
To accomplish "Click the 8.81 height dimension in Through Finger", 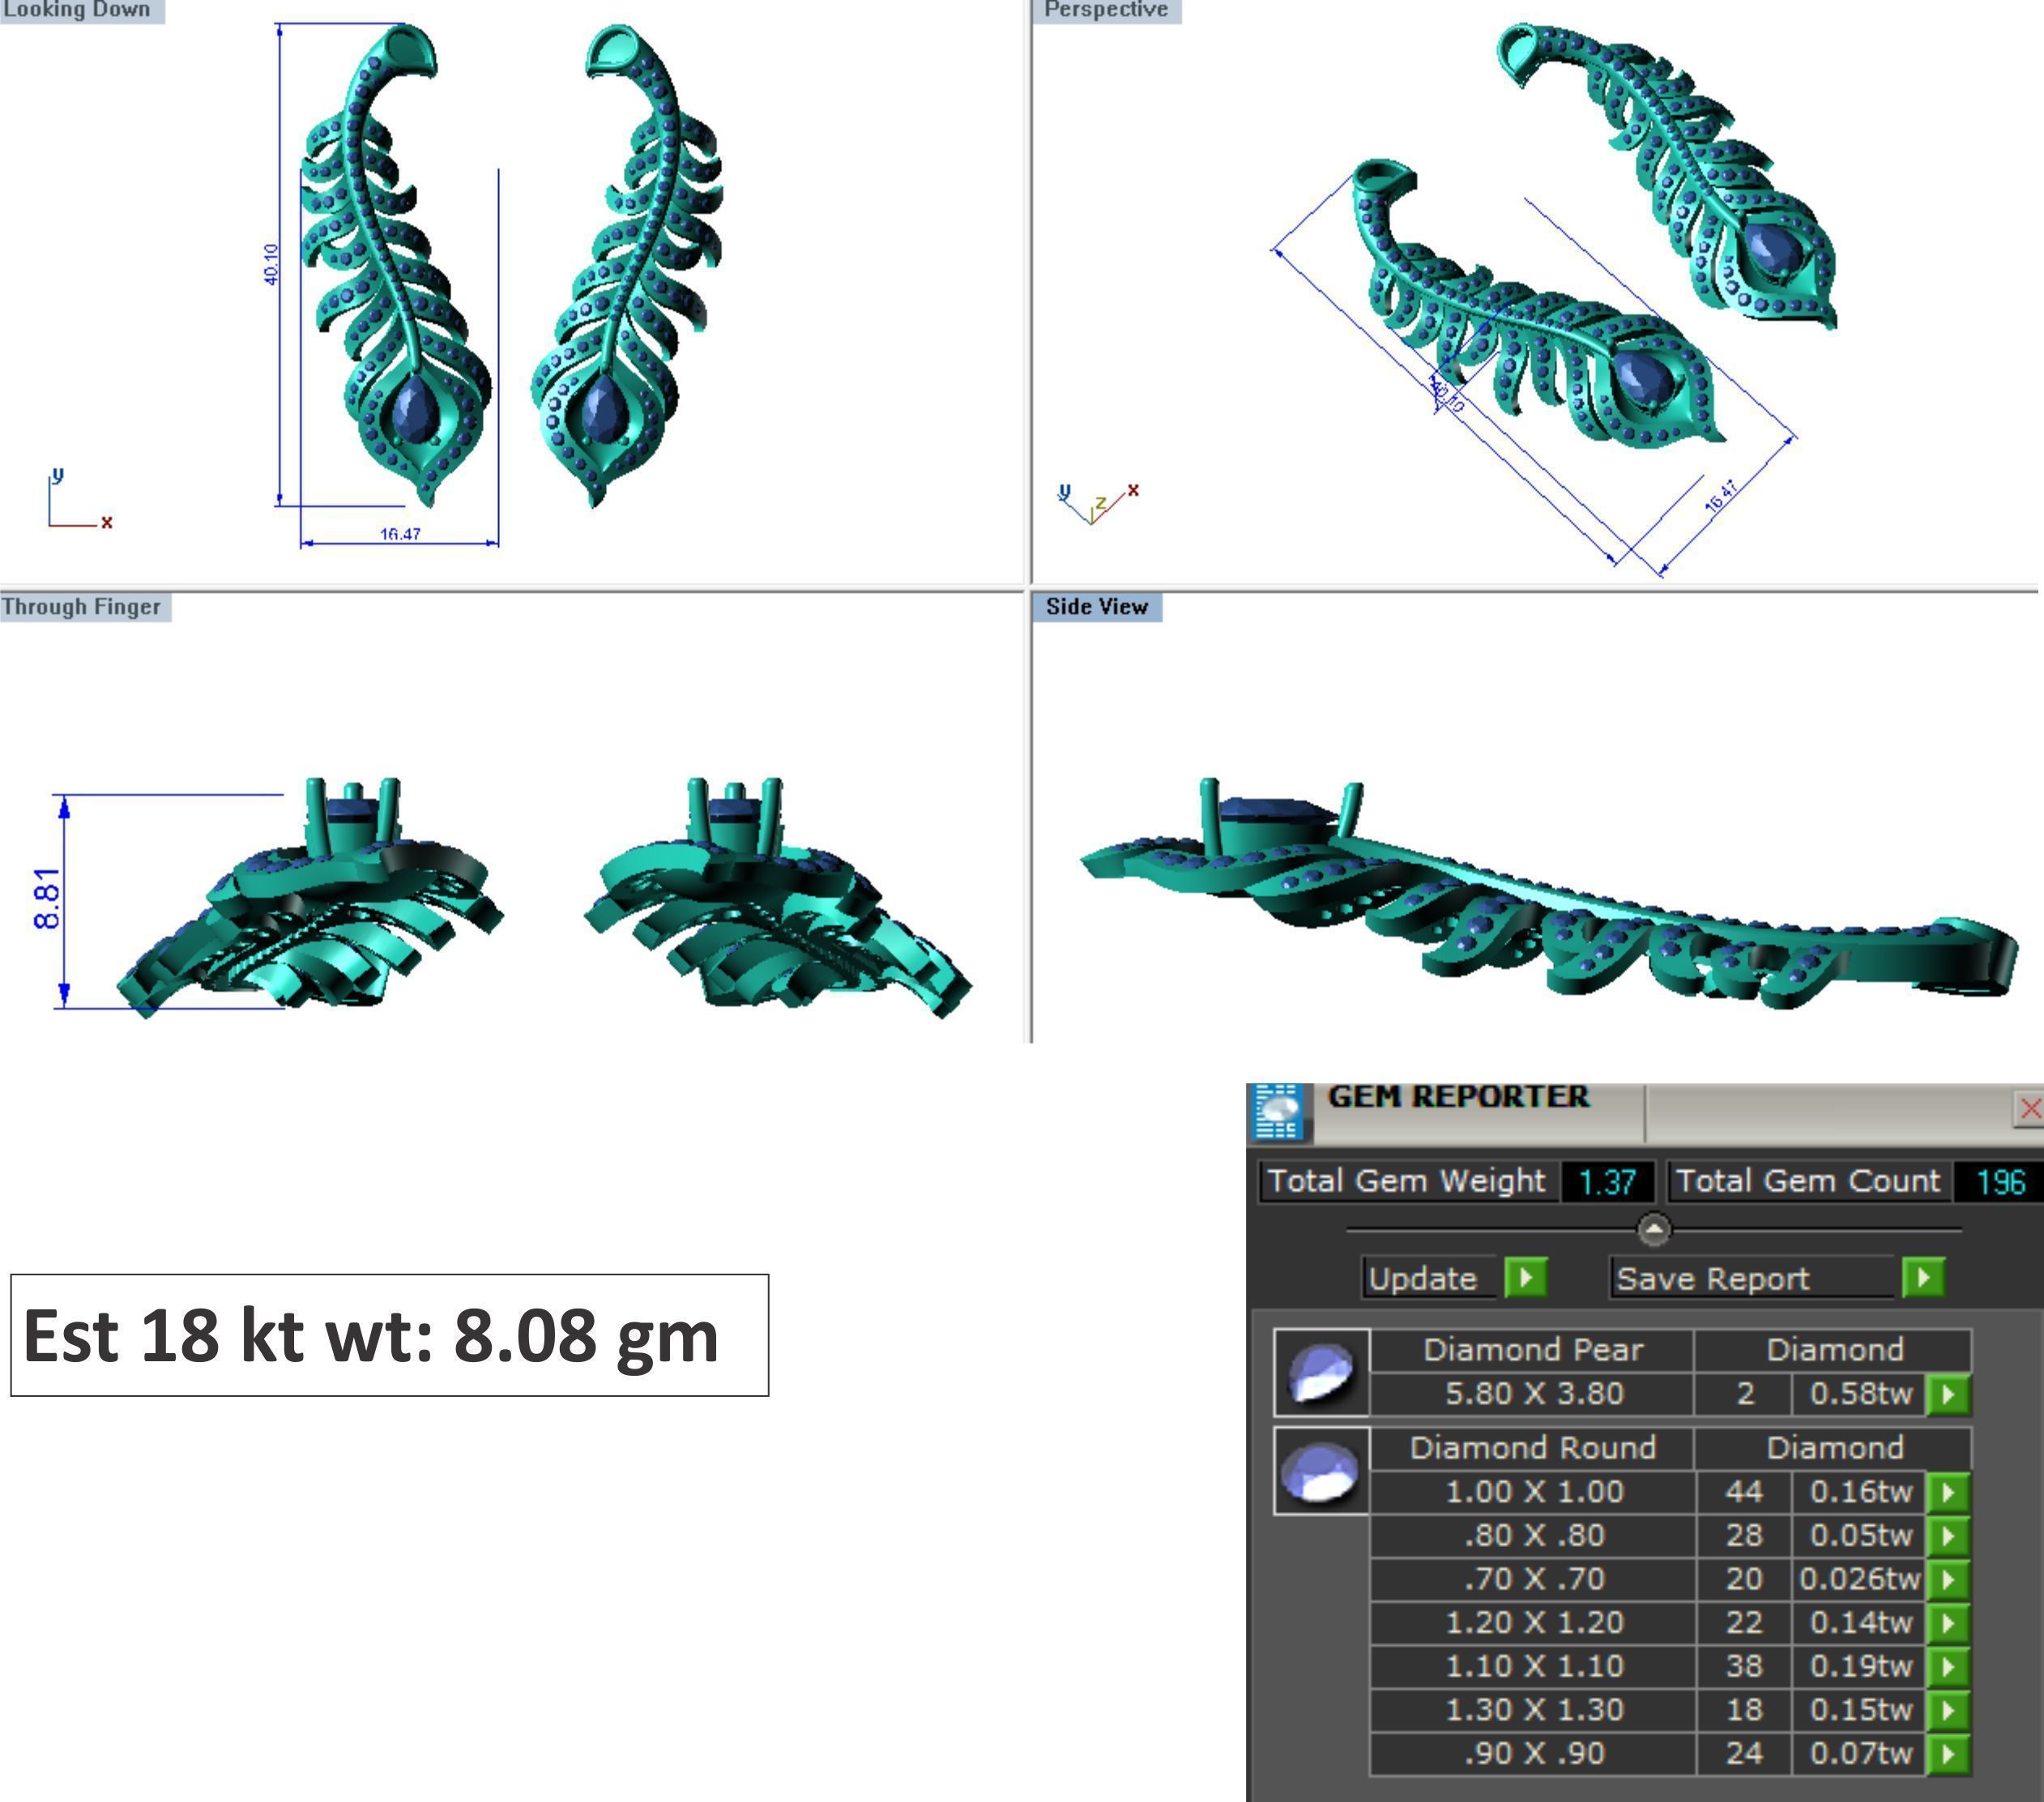I will 47,898.
